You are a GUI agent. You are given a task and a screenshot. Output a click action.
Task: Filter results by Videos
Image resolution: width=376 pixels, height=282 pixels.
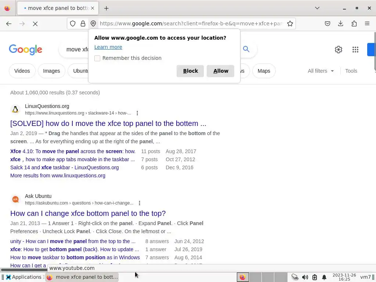tap(22, 71)
